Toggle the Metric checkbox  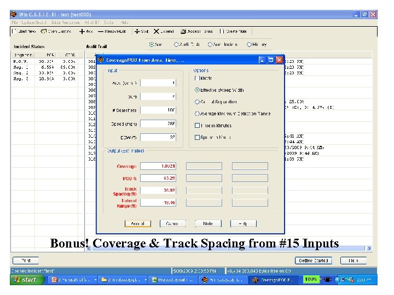[x=197, y=78]
